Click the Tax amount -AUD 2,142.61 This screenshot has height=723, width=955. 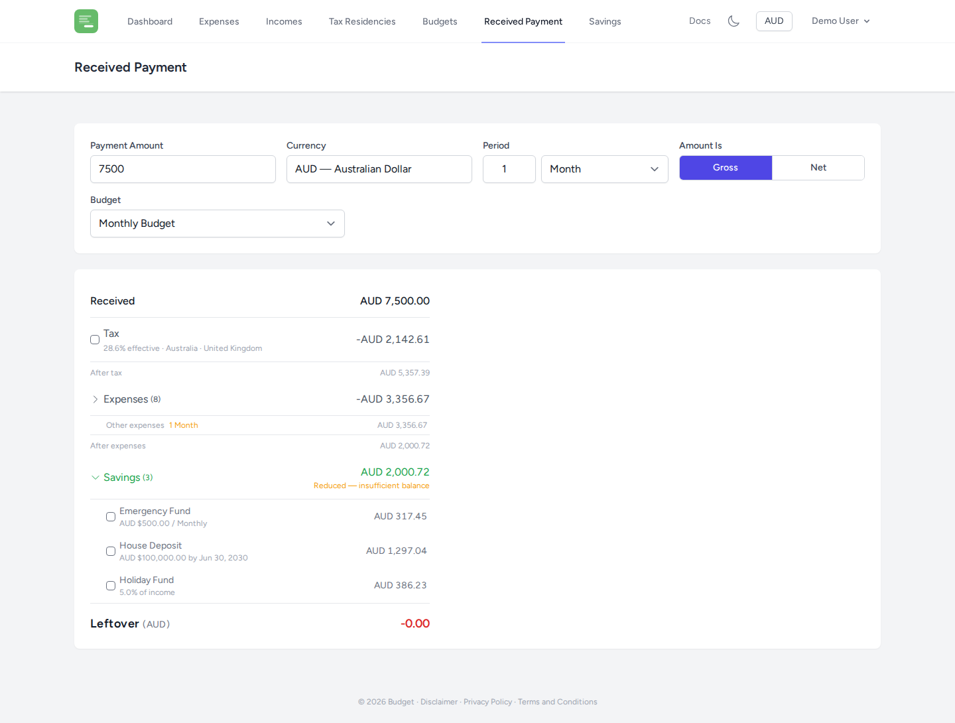click(x=393, y=340)
